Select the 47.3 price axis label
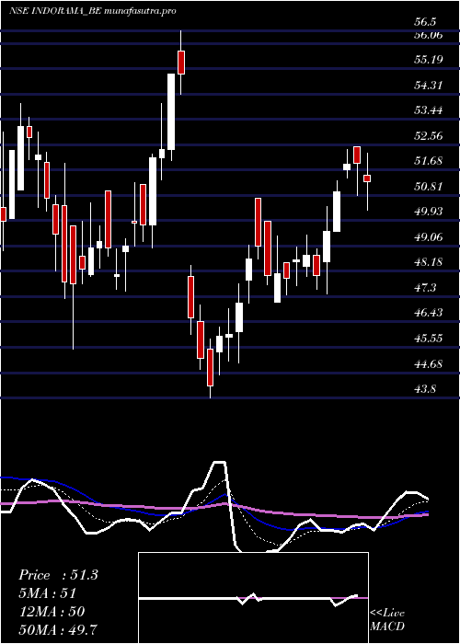The image size is (460, 644). [x=425, y=287]
